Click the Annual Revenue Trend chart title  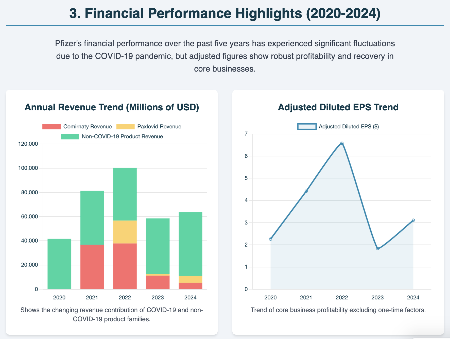point(112,107)
